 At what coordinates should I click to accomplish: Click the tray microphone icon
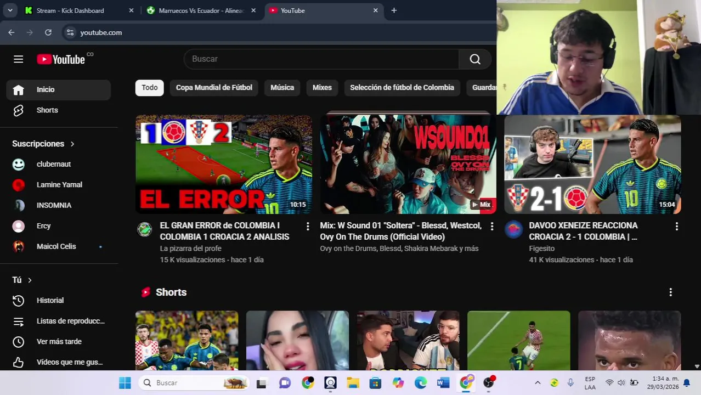click(570, 383)
